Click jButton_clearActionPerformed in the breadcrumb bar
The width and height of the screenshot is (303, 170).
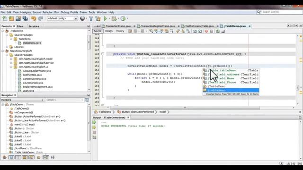(x=138, y=112)
